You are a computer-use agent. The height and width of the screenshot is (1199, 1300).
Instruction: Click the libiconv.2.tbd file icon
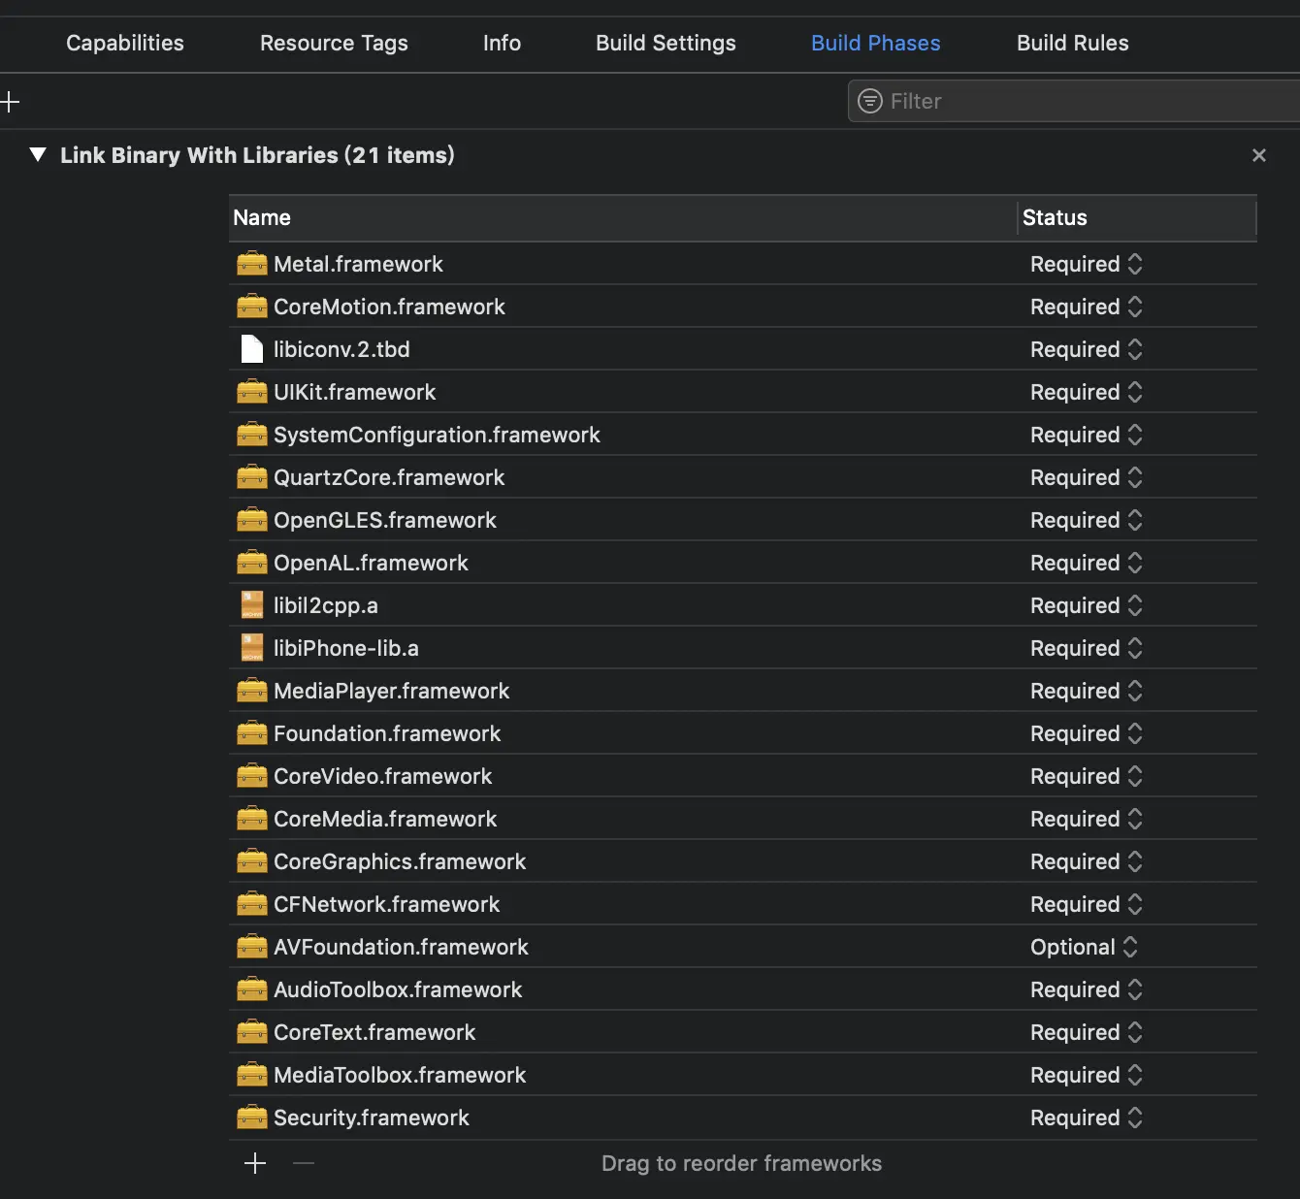click(x=251, y=349)
